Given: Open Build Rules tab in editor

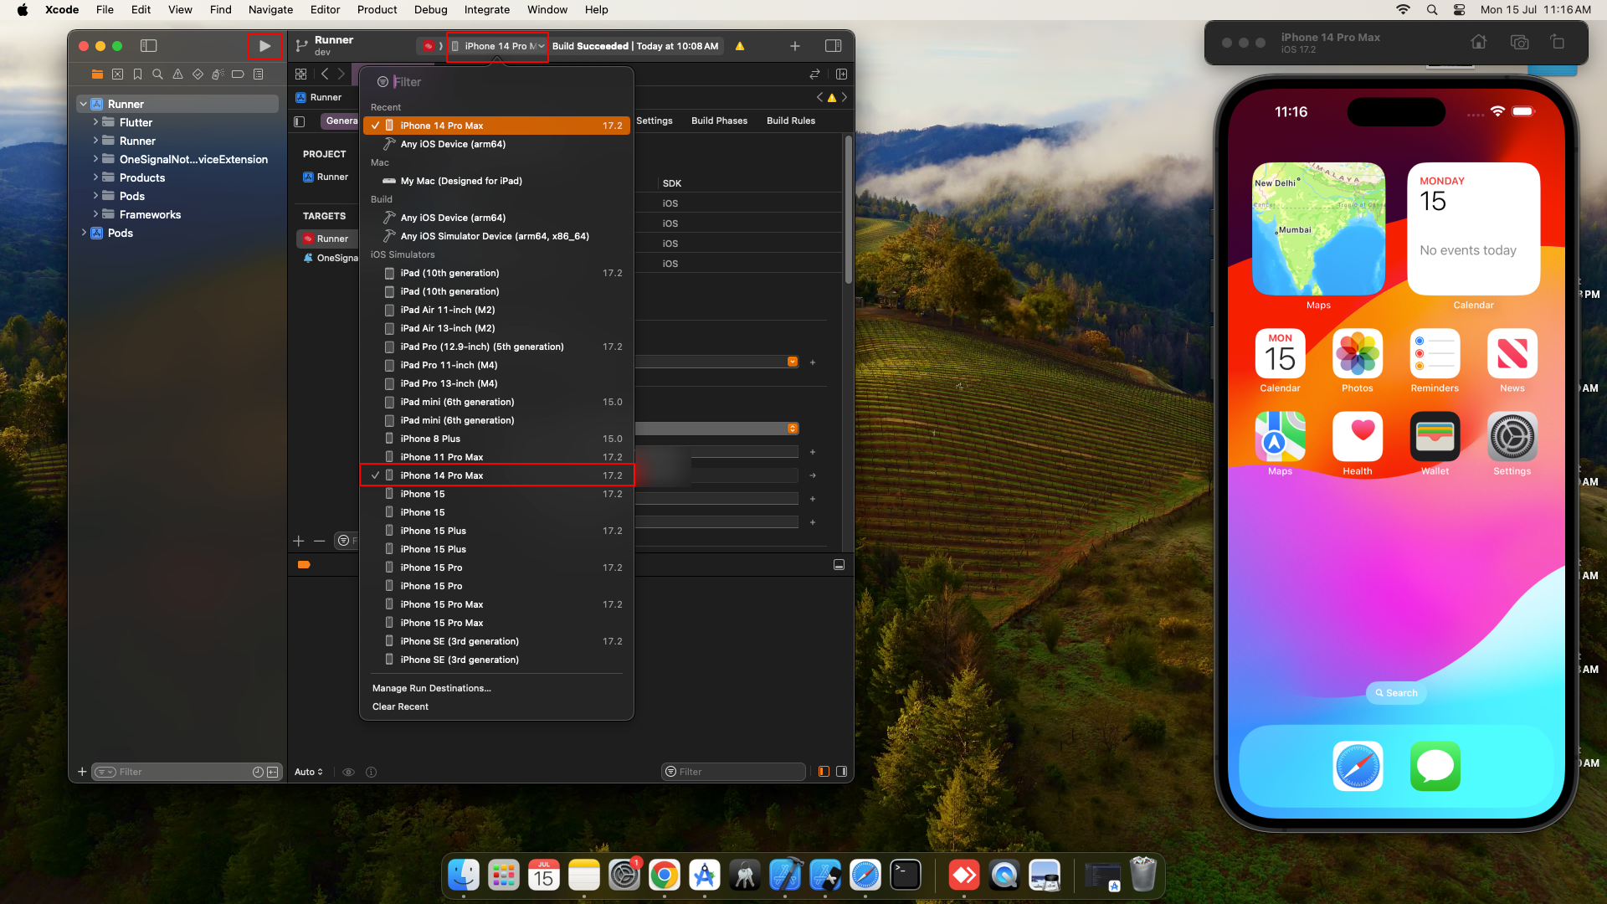Looking at the screenshot, I should point(791,121).
